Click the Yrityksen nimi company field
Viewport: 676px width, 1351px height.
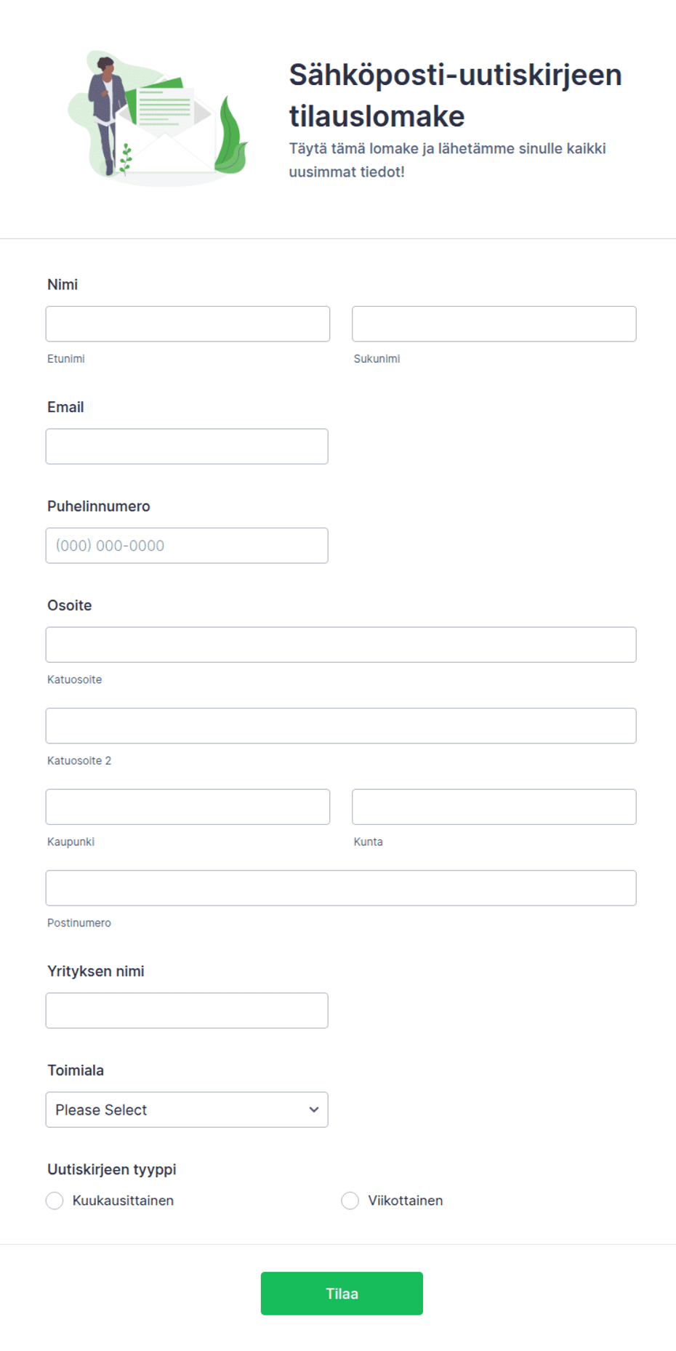[187, 1011]
